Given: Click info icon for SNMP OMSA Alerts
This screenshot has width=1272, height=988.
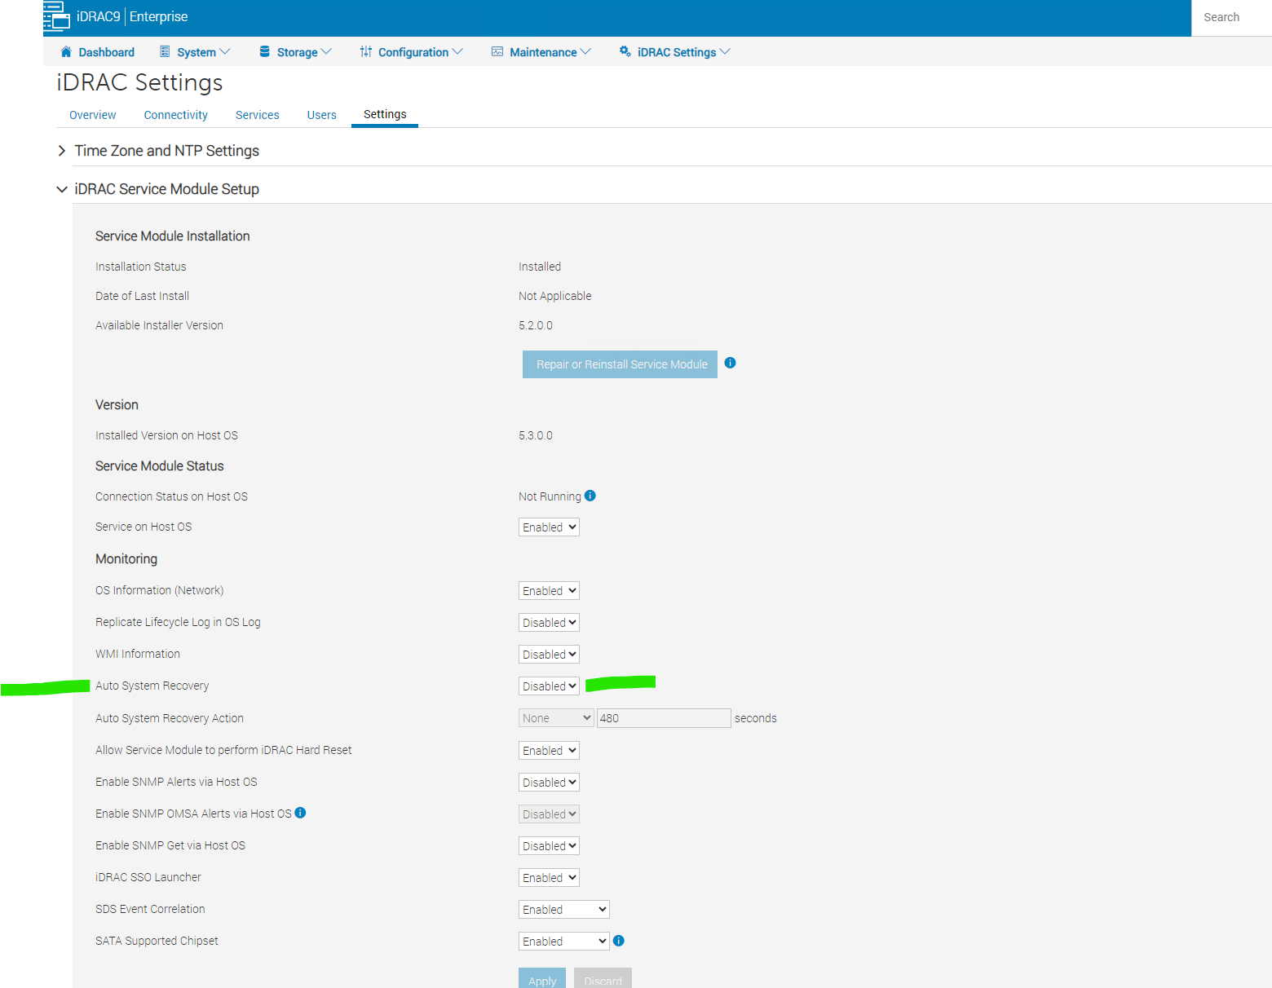Looking at the screenshot, I should coord(300,813).
